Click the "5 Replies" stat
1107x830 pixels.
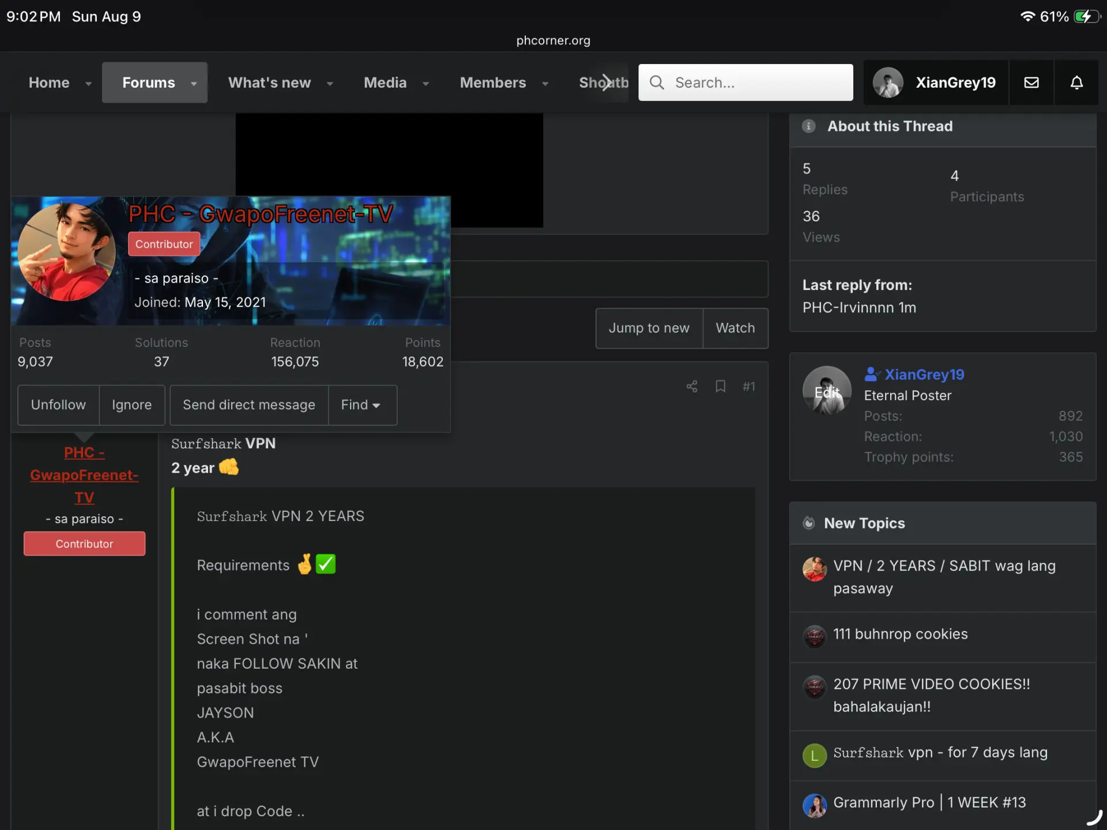[825, 179]
